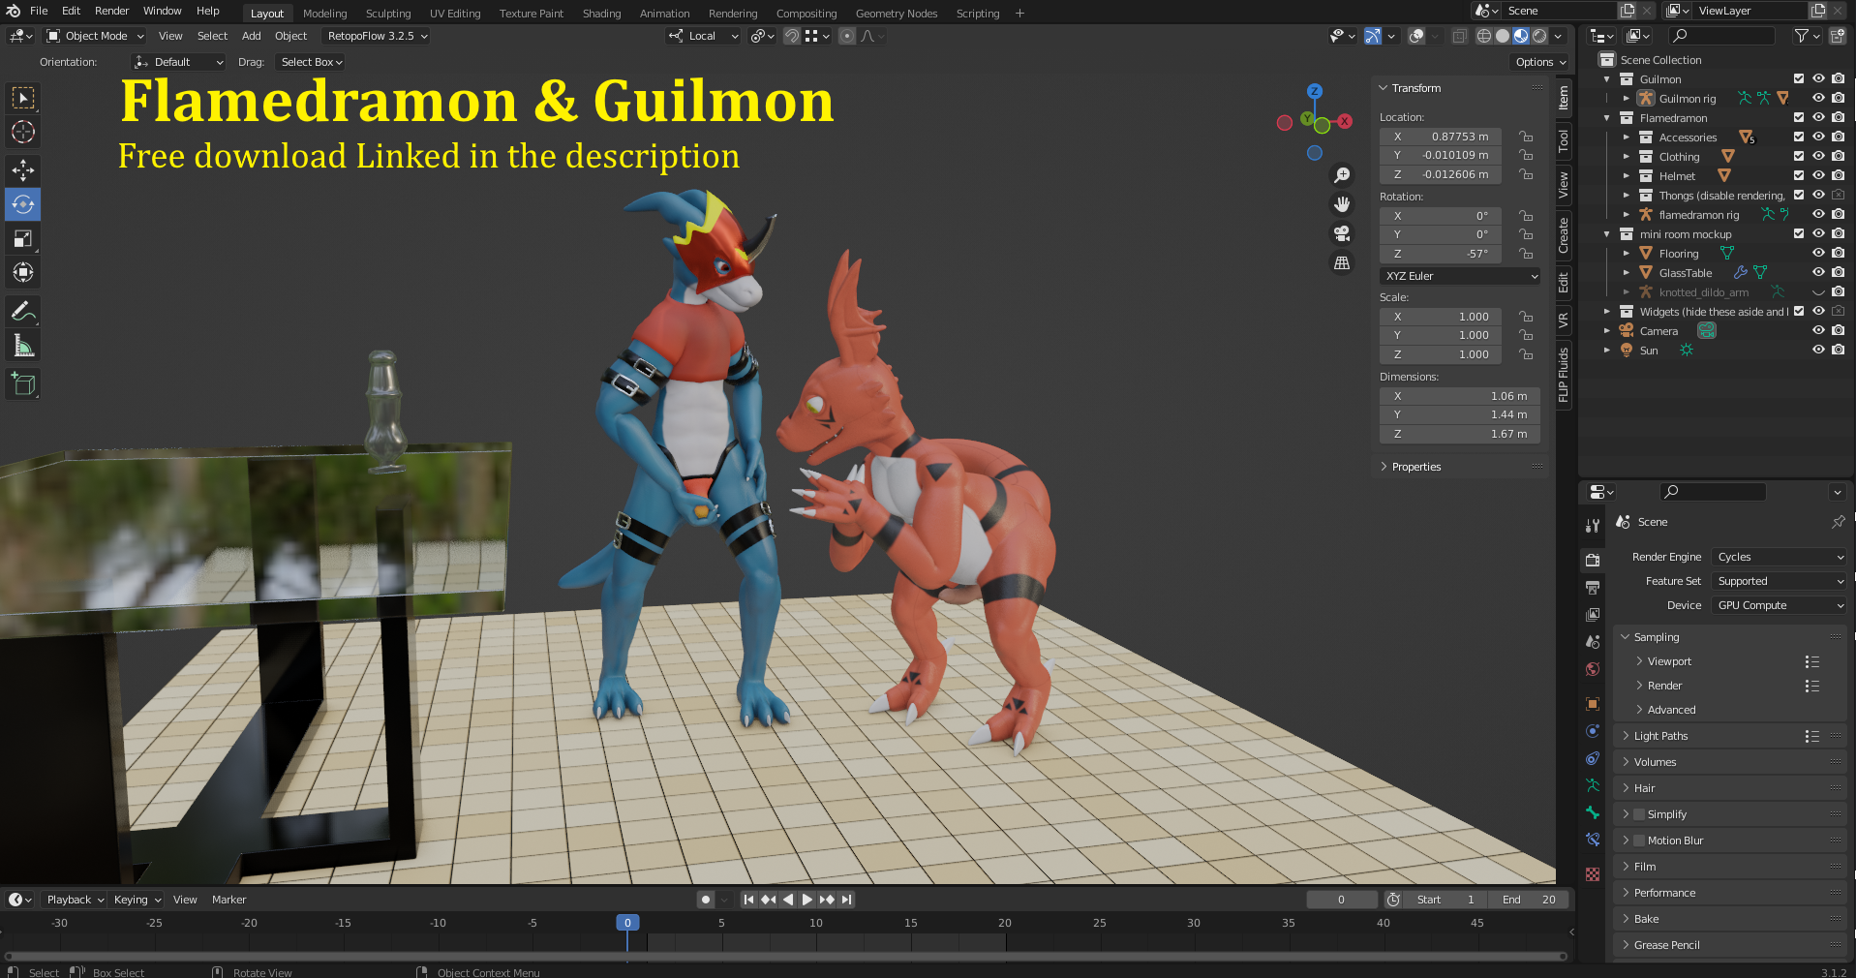Screen dimensions: 1856x978
Task: Select the Cursor tool in the toolbar
Action: pos(23,132)
